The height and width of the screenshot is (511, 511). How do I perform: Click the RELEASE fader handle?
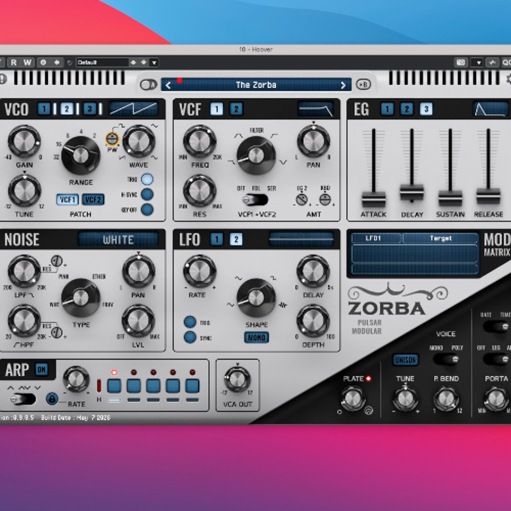click(x=488, y=195)
